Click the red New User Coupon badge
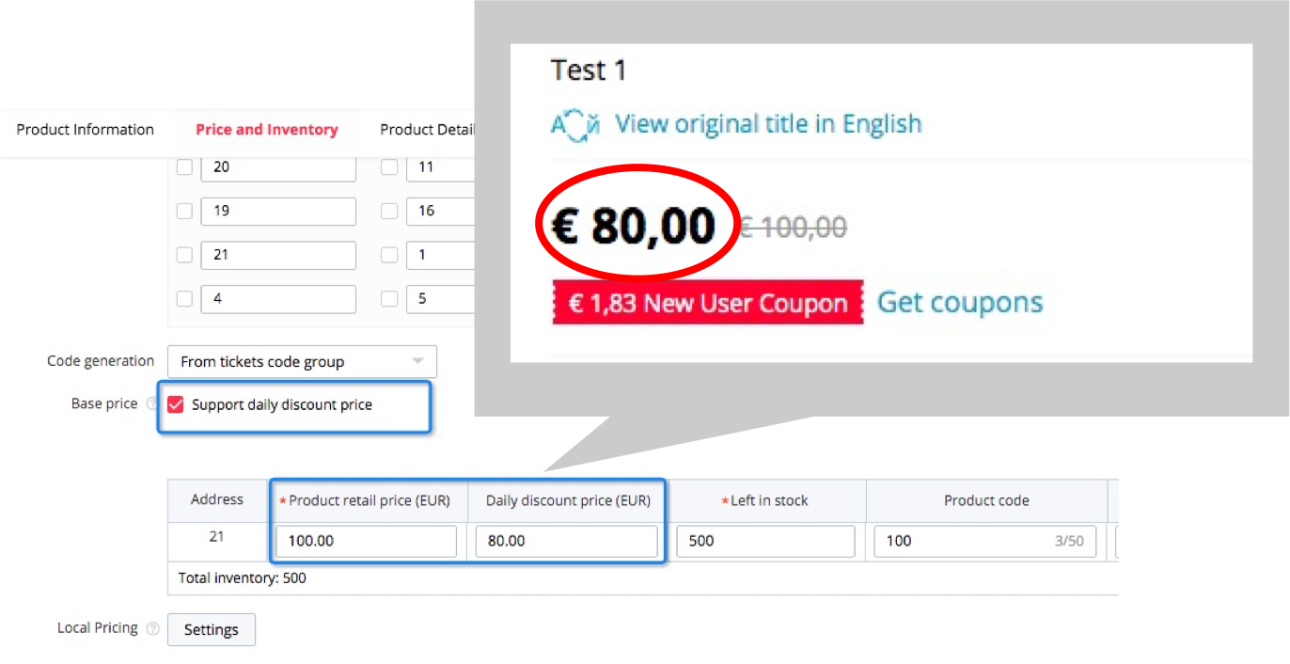Viewport: 1290px width, 664px height. tap(707, 304)
